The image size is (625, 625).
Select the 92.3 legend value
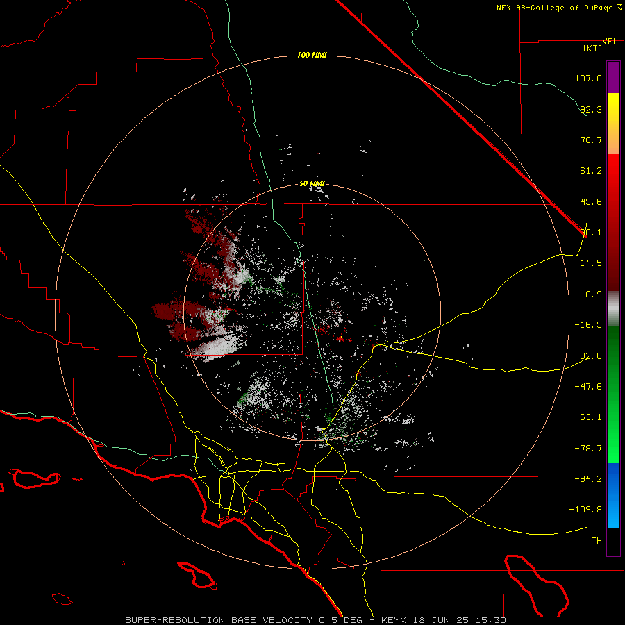(591, 109)
